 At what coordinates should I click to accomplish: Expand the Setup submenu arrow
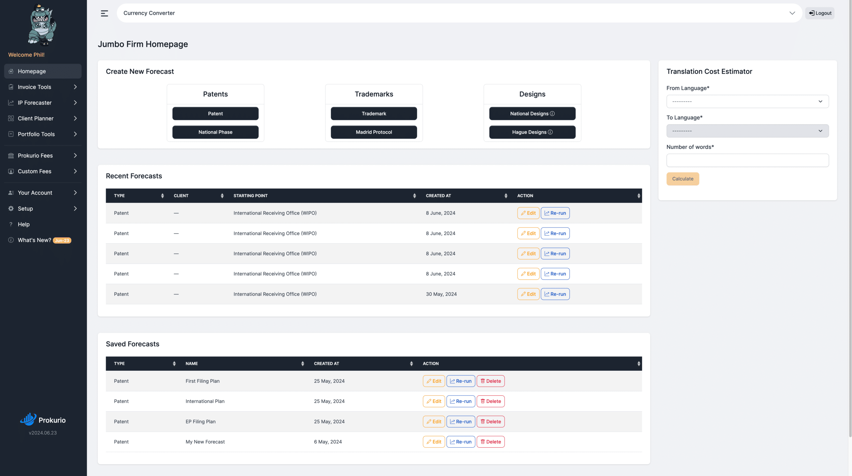[75, 208]
